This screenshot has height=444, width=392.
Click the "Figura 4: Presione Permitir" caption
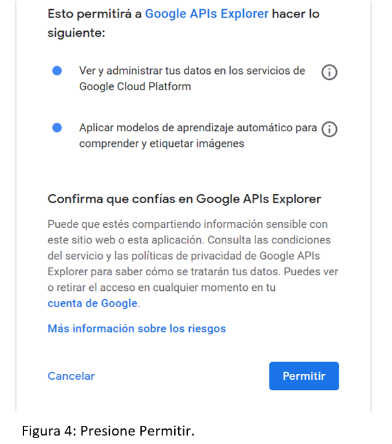point(108,431)
